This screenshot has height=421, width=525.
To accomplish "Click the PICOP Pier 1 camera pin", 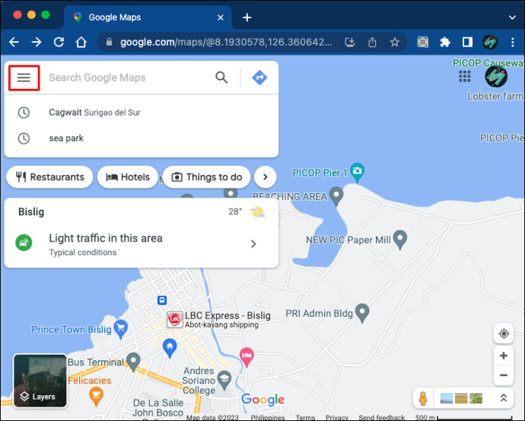I will [x=358, y=173].
